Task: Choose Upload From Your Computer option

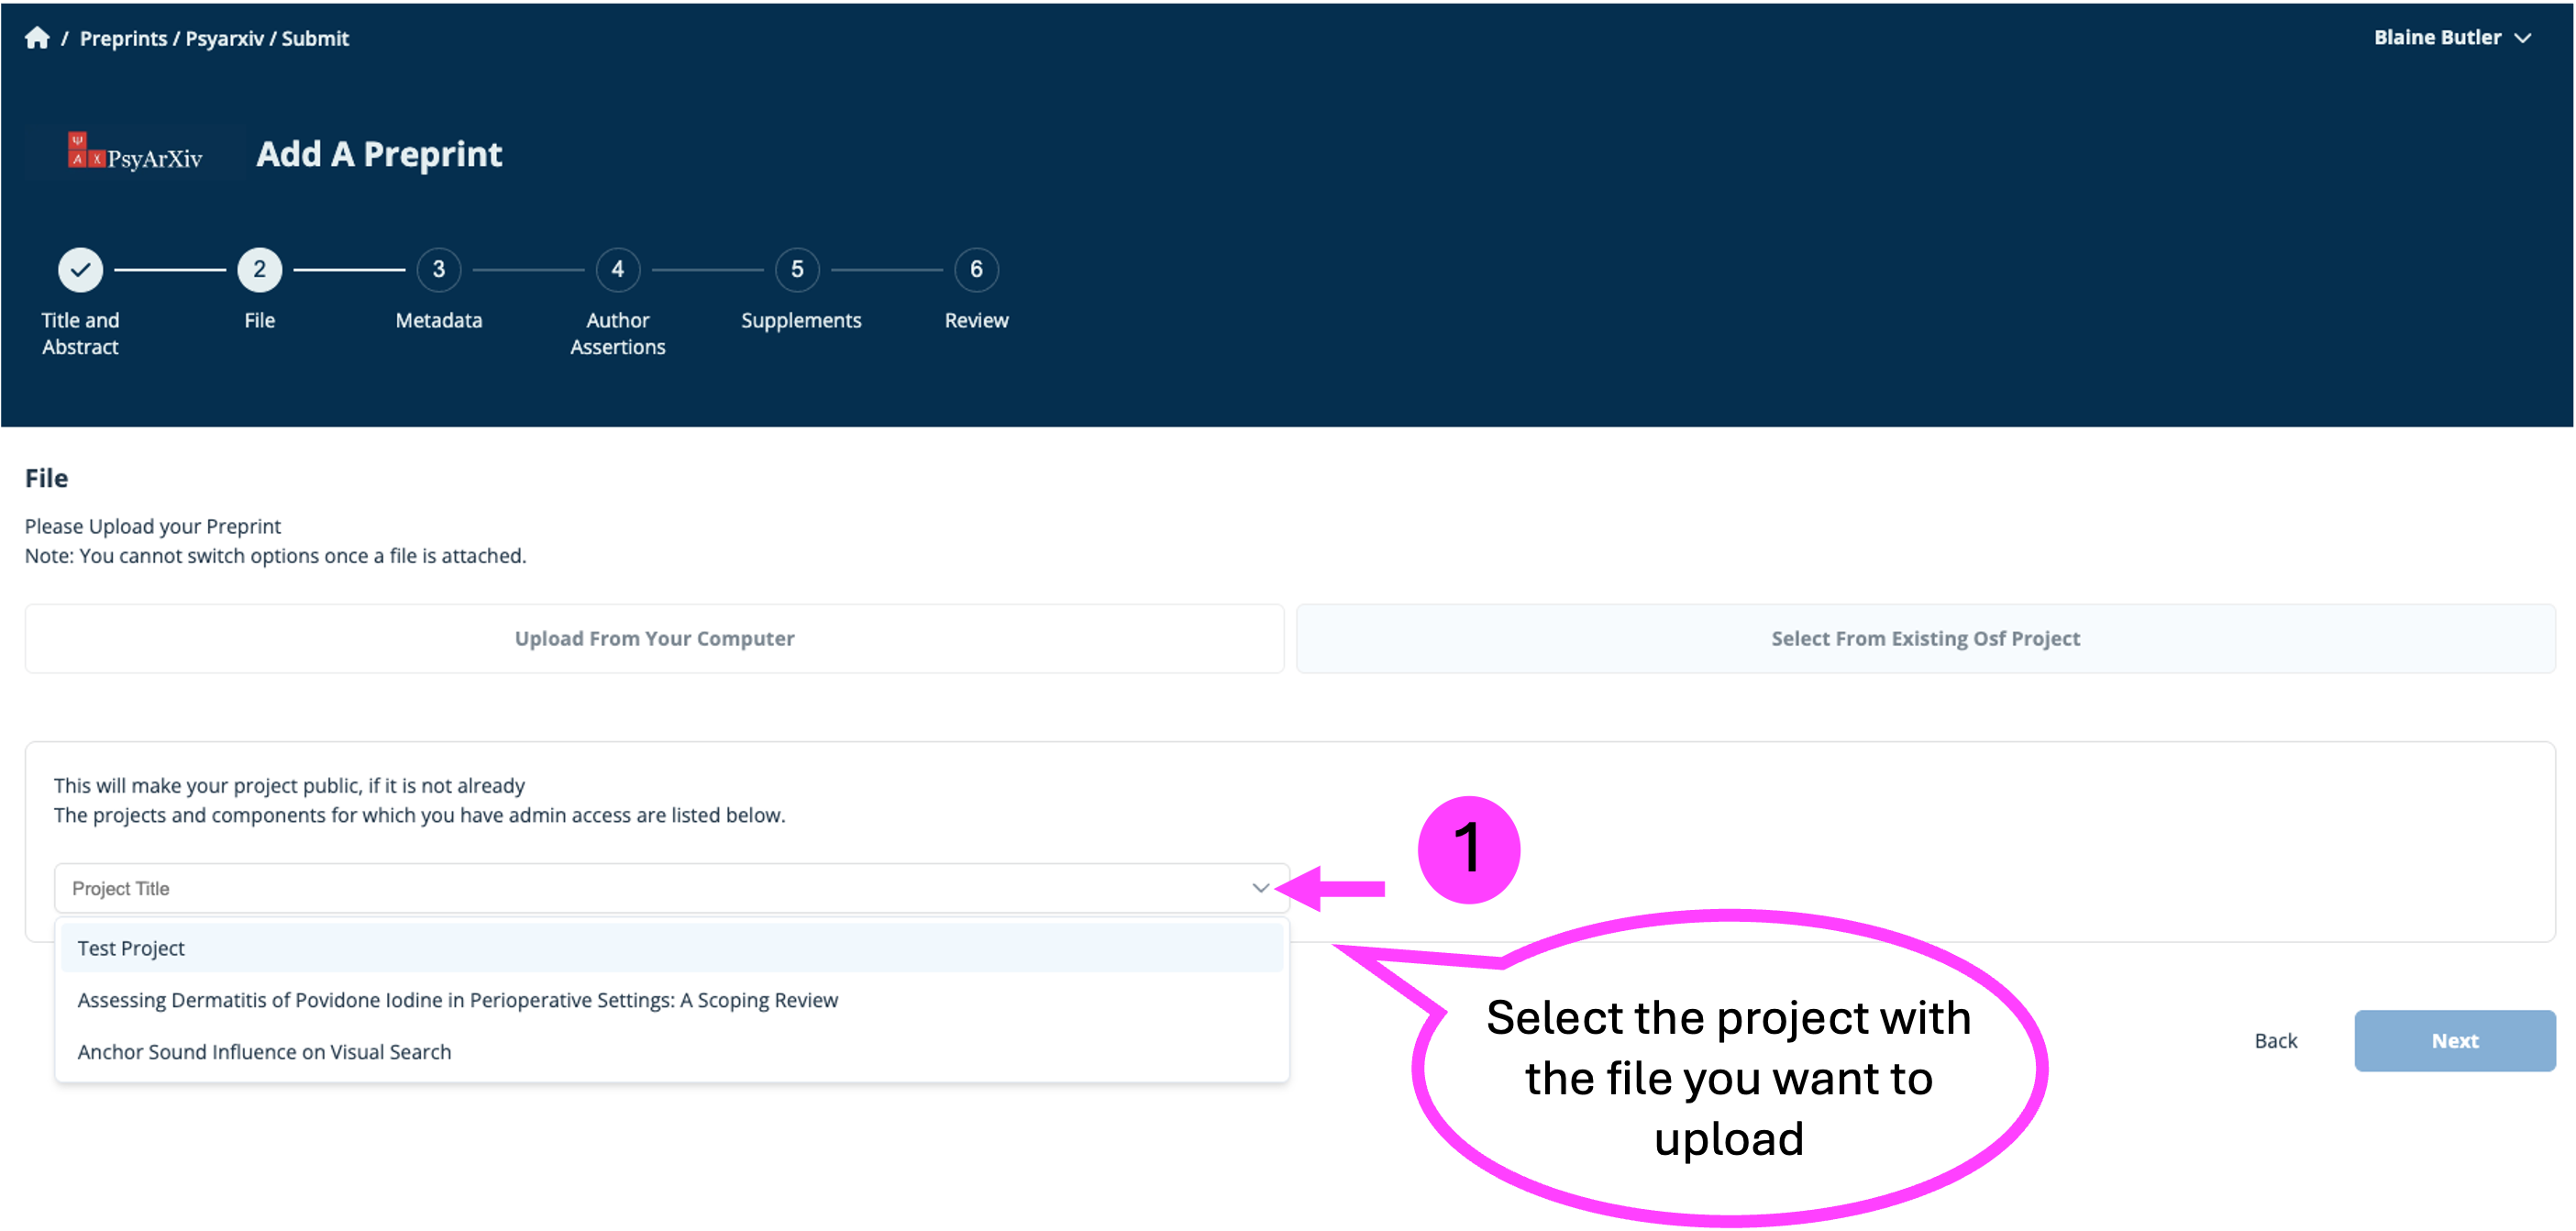Action: pos(654,638)
